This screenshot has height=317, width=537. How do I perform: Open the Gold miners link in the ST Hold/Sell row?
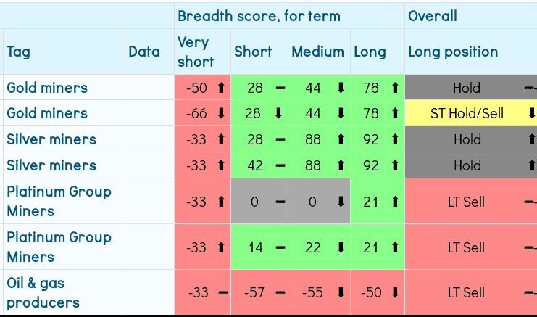pyautogui.click(x=47, y=113)
